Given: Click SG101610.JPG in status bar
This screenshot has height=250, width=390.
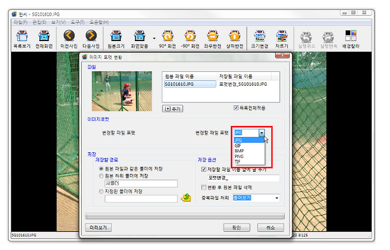Looking at the screenshot, I should (x=24, y=235).
